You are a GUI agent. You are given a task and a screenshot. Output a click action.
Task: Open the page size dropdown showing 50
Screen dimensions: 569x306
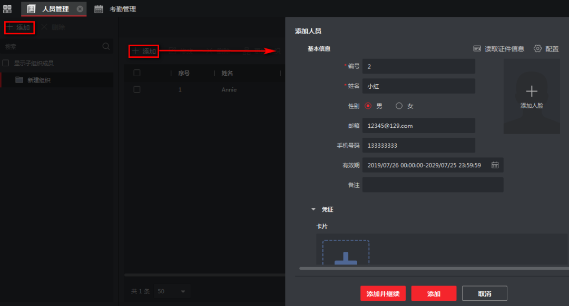tap(173, 291)
